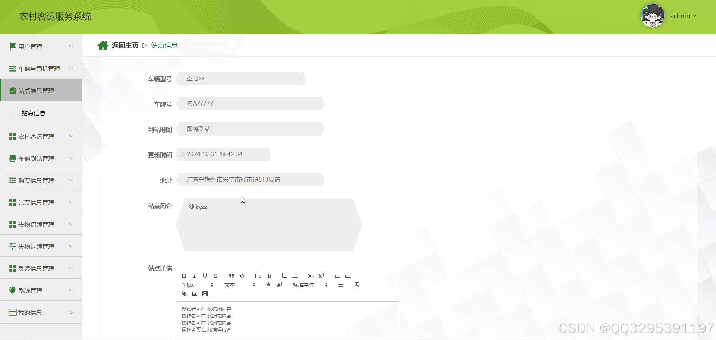Viewport: 716px width, 340px height.
Task: Insert an image in editor
Action: coord(194,294)
